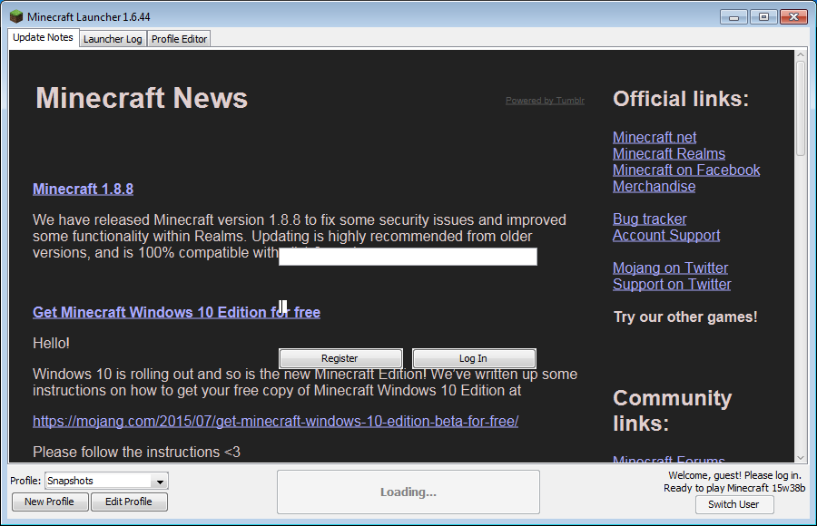Image resolution: width=817 pixels, height=526 pixels.
Task: Open the Launcher Log tab
Action: click(113, 39)
